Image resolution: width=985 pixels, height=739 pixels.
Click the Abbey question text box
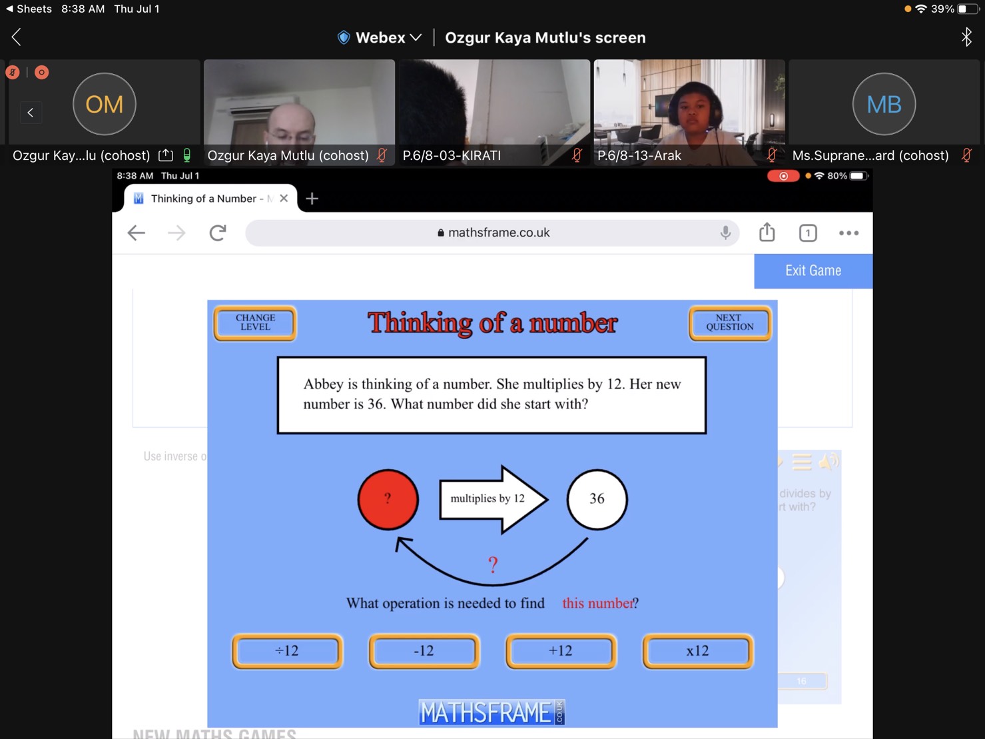tap(492, 395)
